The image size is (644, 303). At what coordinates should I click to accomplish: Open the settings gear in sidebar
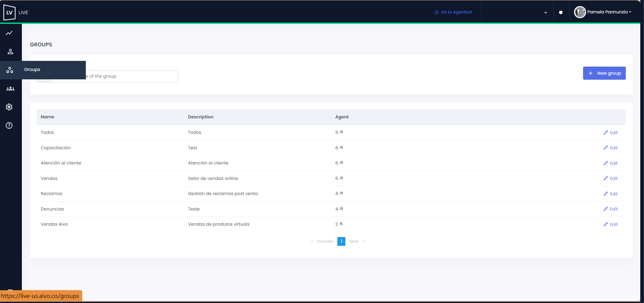(9, 107)
